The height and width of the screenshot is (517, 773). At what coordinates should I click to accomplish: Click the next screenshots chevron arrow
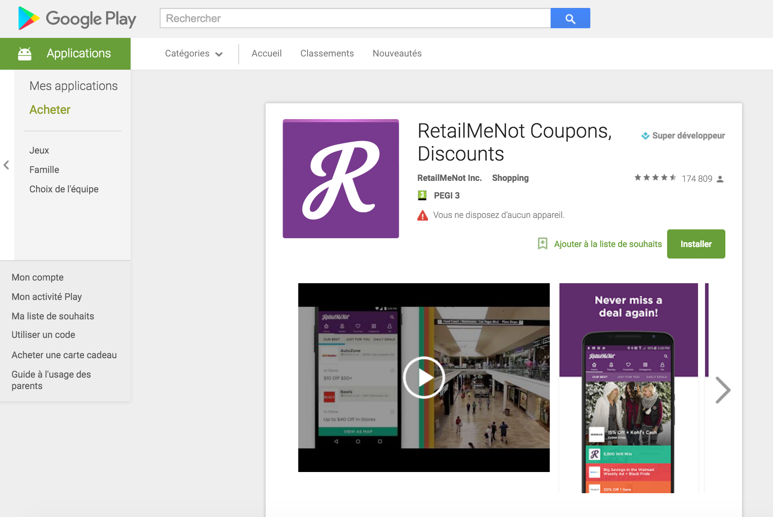723,390
